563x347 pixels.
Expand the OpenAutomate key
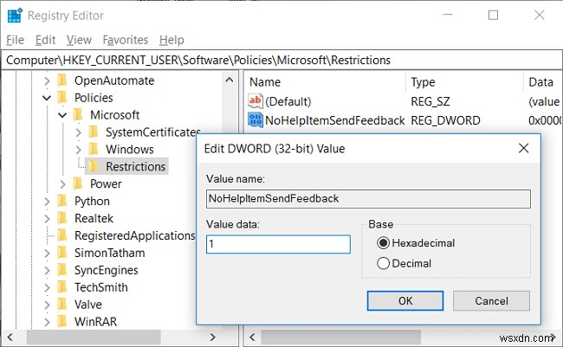coord(47,80)
